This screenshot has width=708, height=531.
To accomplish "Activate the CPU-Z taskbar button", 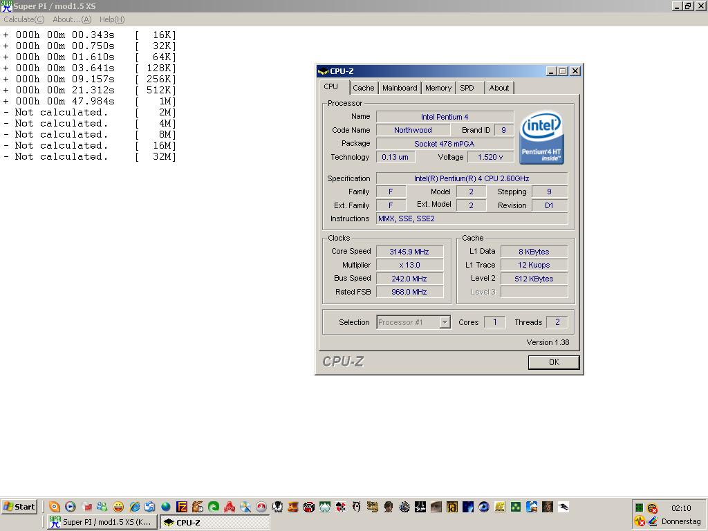I will [x=215, y=522].
